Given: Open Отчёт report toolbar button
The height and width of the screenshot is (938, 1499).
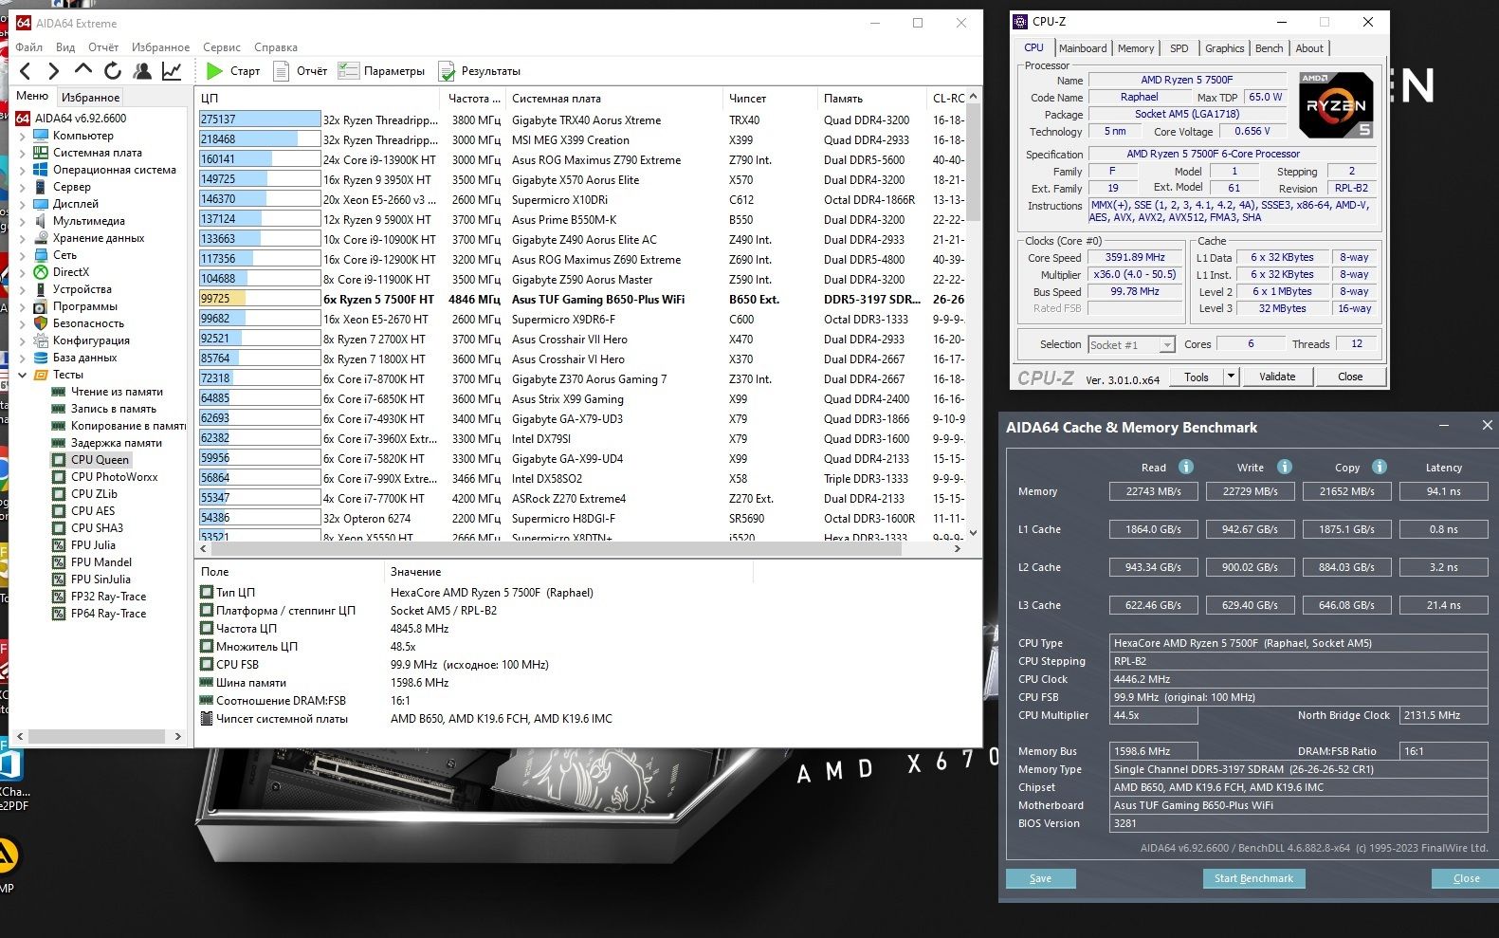Looking at the screenshot, I should point(301,71).
